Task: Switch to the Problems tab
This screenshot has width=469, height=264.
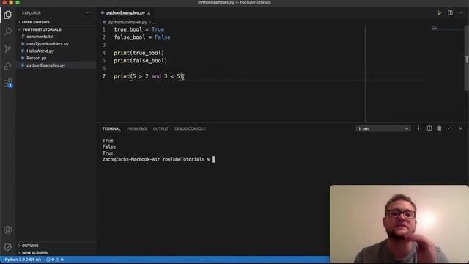Action: point(137,129)
